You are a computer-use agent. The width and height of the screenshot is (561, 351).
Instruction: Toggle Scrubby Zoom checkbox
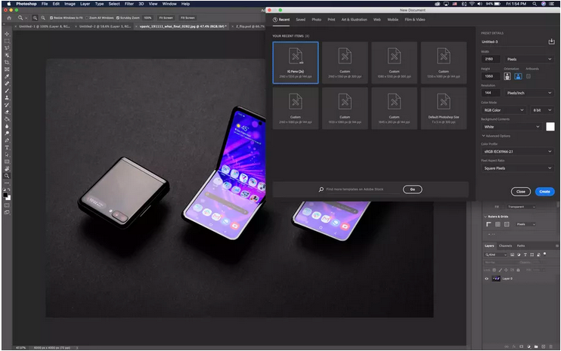[118, 18]
